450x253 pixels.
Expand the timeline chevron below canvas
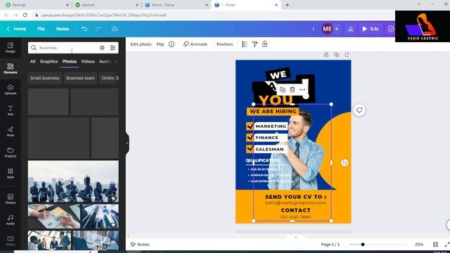point(295,238)
